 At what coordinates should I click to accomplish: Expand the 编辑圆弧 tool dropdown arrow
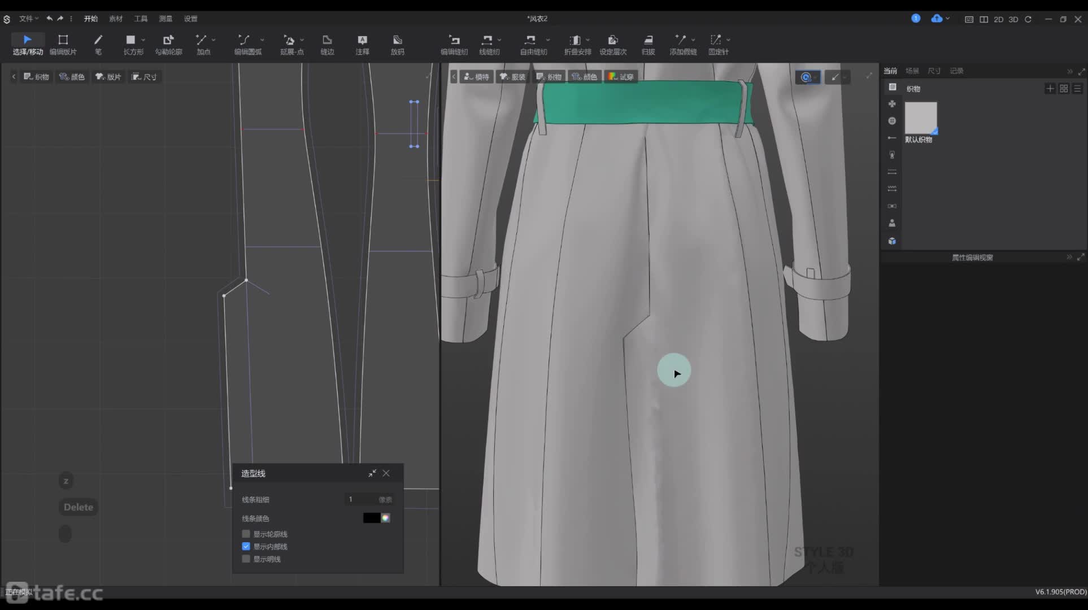pyautogui.click(x=262, y=40)
